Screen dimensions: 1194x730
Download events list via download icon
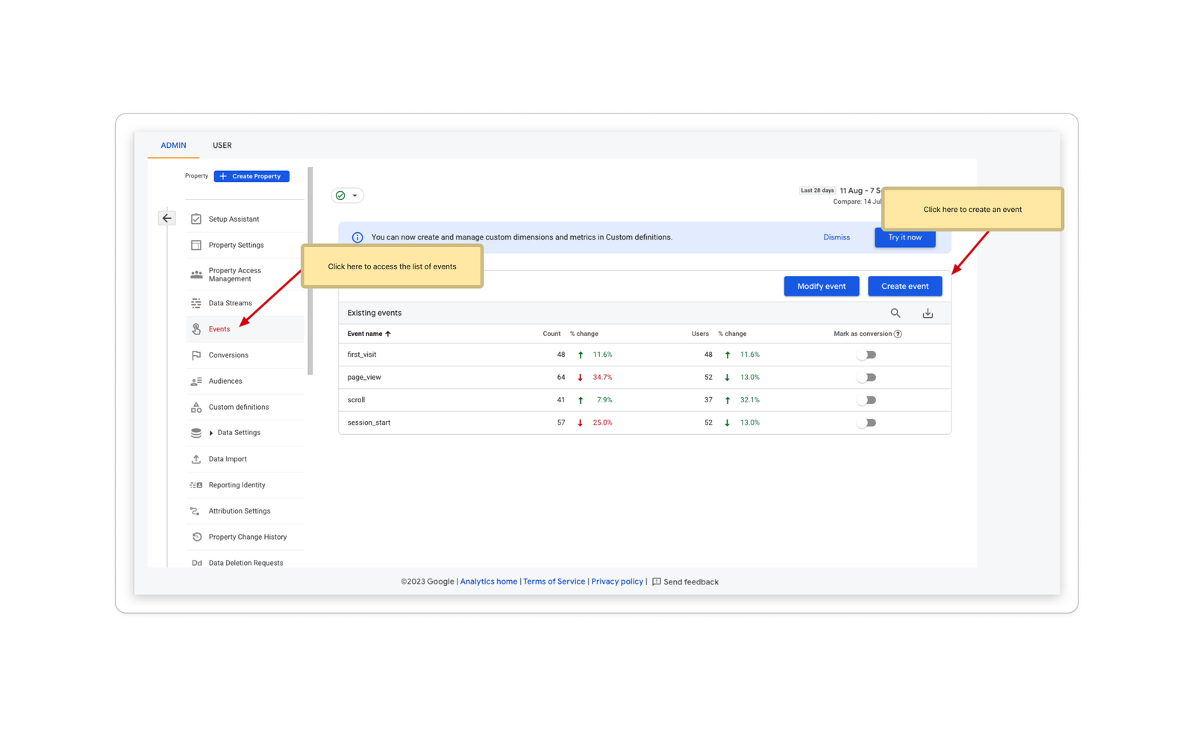(x=928, y=313)
